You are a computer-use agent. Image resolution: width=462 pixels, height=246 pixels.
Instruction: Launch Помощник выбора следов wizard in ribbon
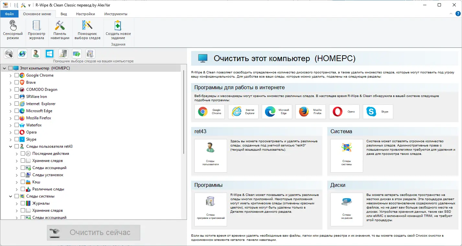click(x=87, y=30)
